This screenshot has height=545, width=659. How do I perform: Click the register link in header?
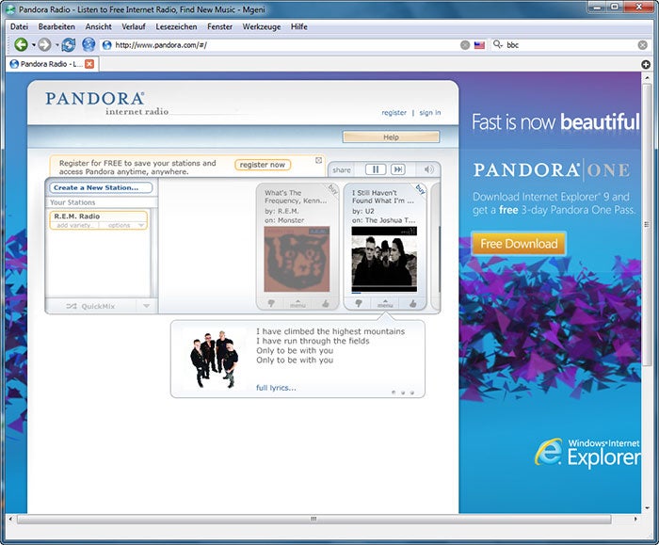click(394, 113)
